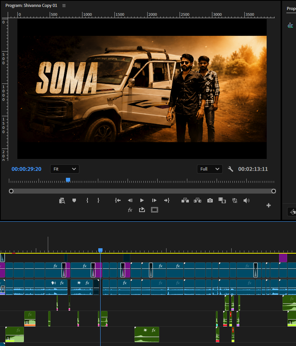The image size is (296, 346).
Task: Click the sequence duration 00:02:13:11
Action: [253, 169]
